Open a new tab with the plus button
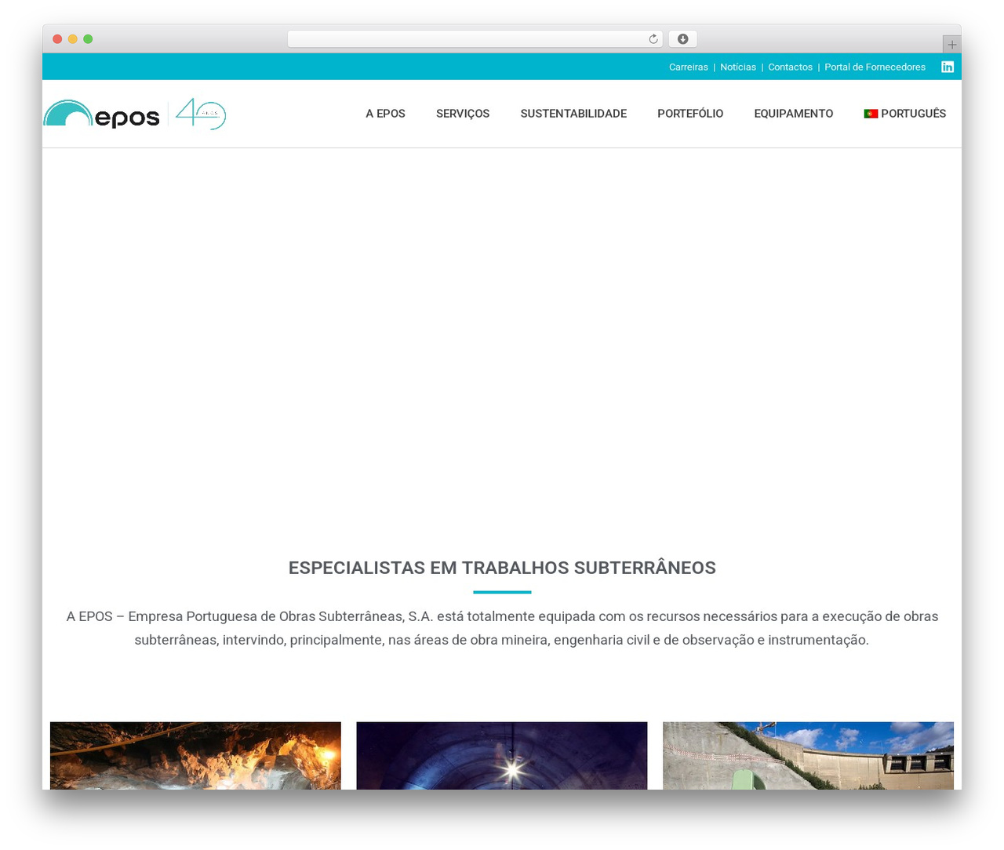The width and height of the screenshot is (1004, 850). (951, 45)
